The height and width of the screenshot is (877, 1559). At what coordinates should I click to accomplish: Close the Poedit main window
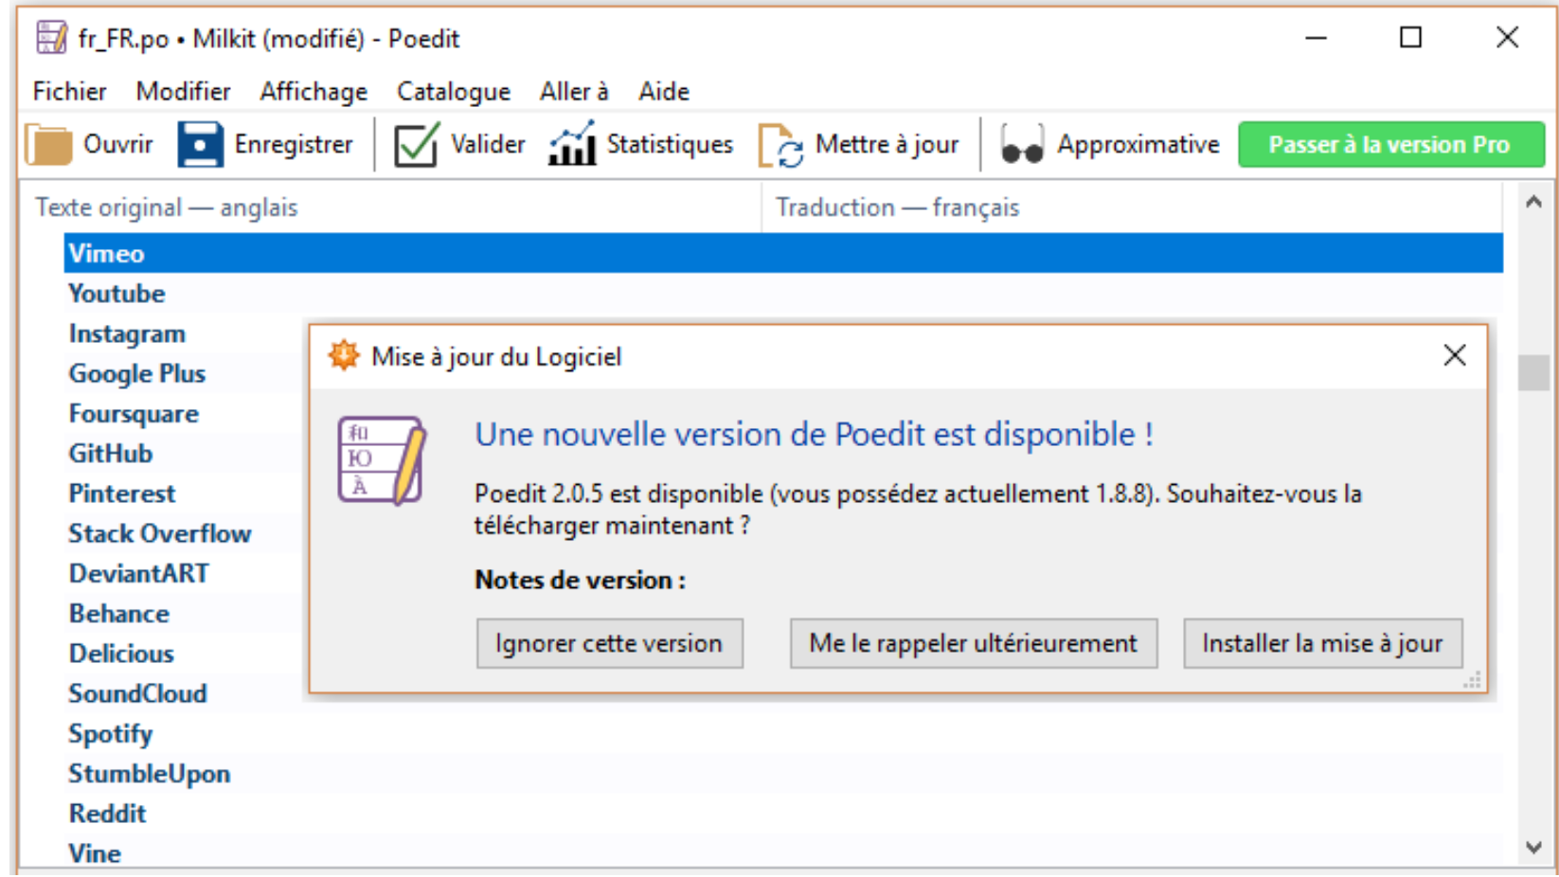pos(1507,38)
